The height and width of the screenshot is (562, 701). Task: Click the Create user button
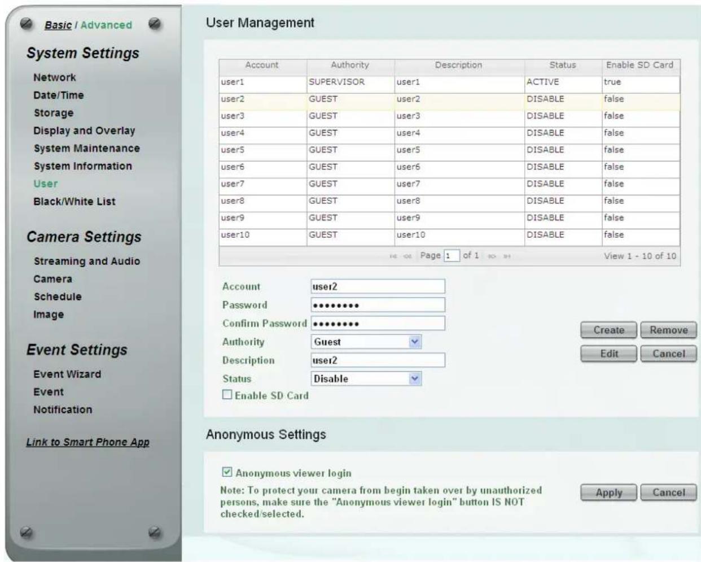pos(609,330)
